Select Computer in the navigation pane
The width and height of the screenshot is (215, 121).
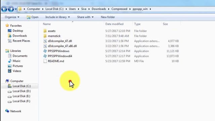[17, 81]
